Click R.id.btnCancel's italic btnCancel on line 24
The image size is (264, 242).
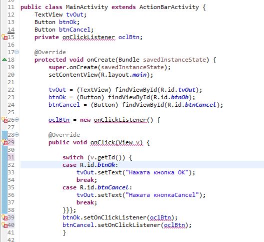tap(200, 105)
